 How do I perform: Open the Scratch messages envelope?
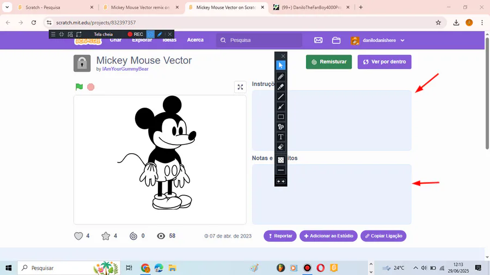click(x=318, y=40)
